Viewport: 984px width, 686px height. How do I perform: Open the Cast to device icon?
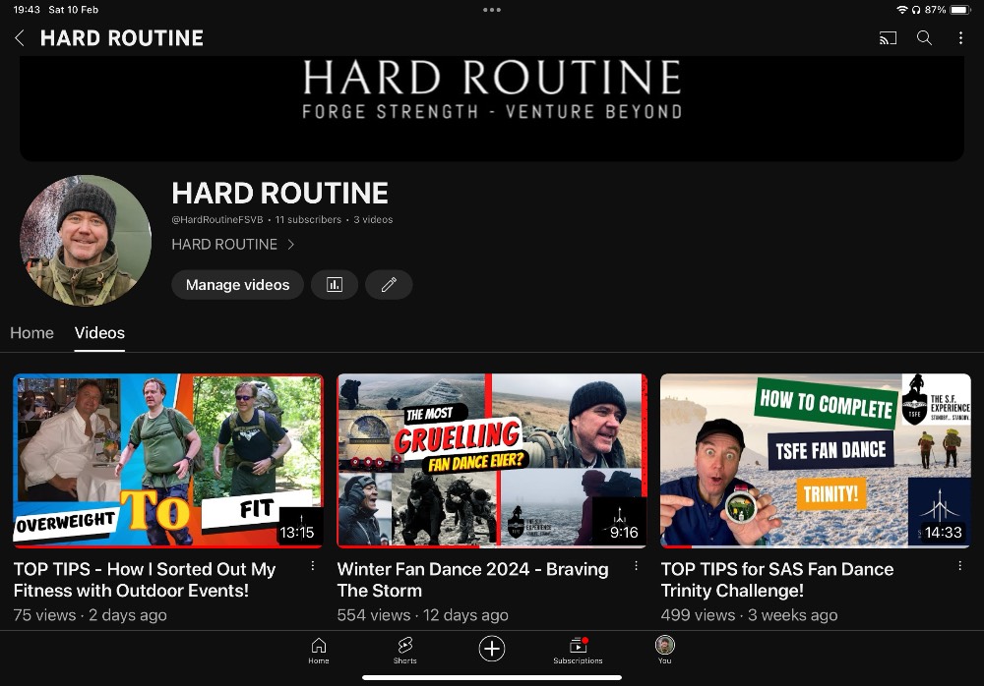pos(888,38)
